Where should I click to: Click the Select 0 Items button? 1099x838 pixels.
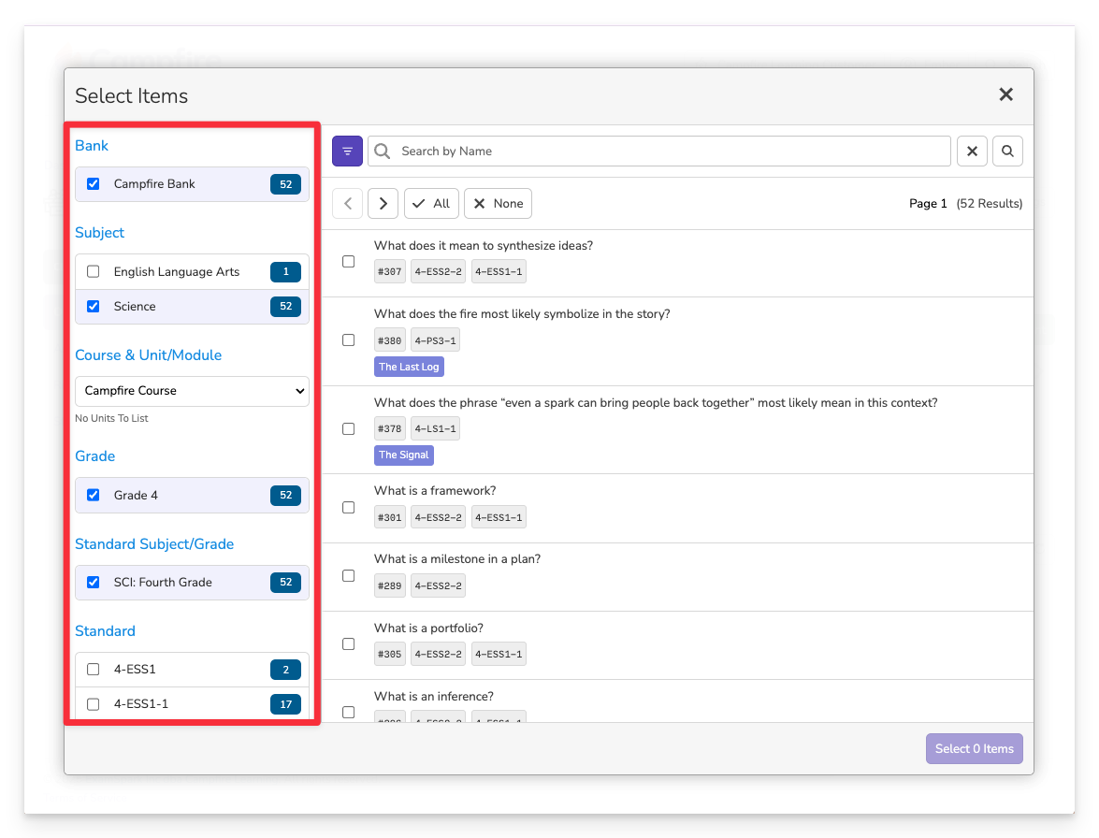pos(974,749)
